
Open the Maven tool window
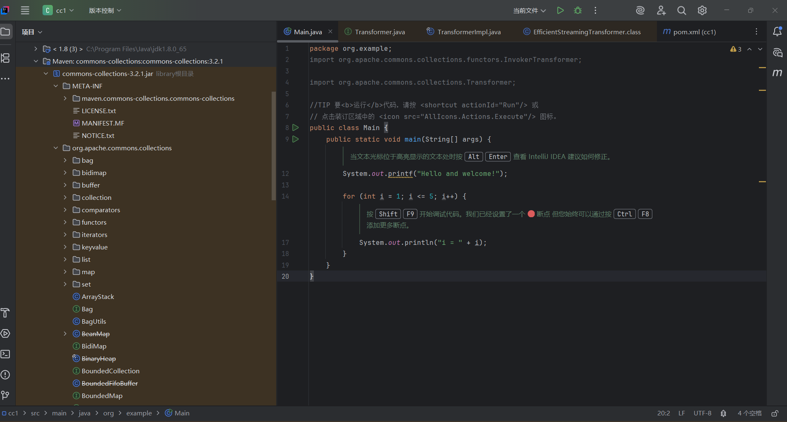click(777, 73)
